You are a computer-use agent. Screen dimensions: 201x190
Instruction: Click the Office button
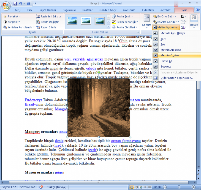(6, 6)
